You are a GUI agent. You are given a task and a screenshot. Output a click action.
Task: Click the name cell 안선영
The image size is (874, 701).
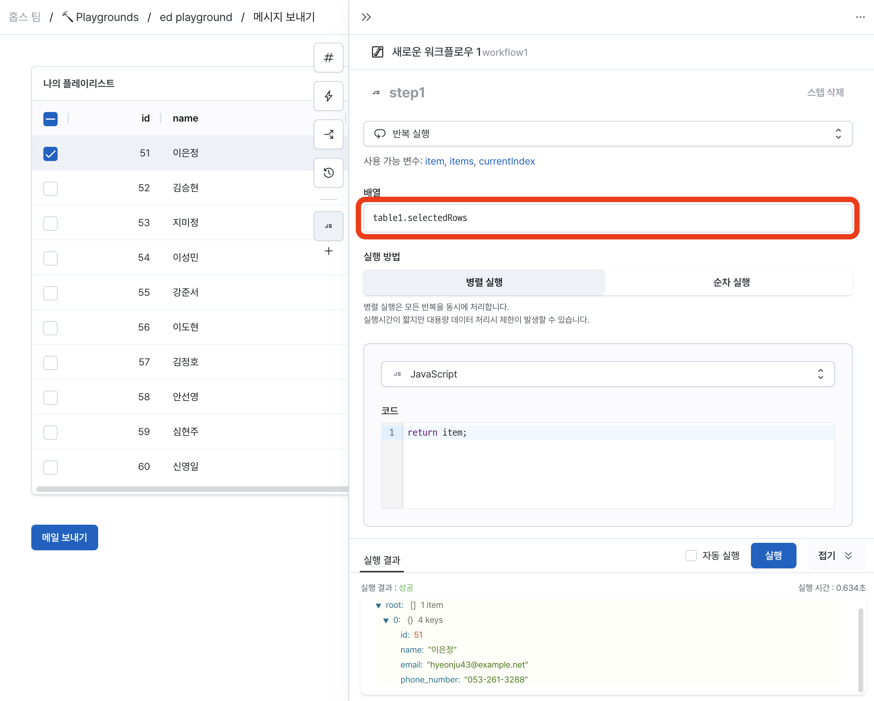pyautogui.click(x=185, y=397)
